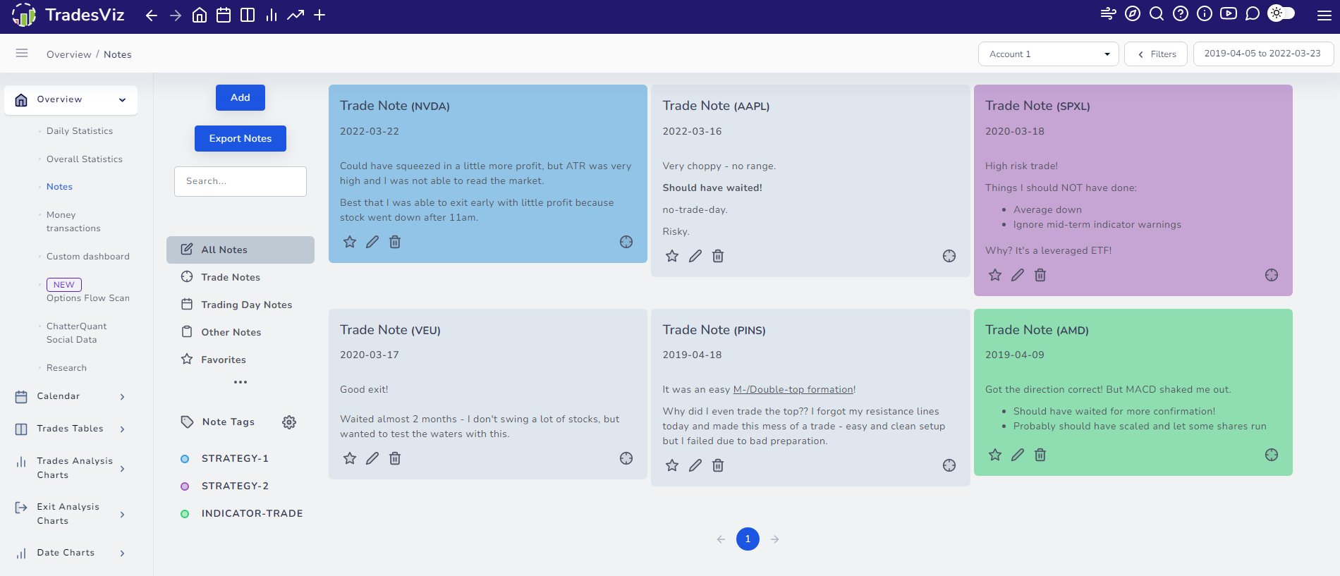Edit the AAPL trade note
Viewport: 1340px width, 576px height.
[x=695, y=256]
